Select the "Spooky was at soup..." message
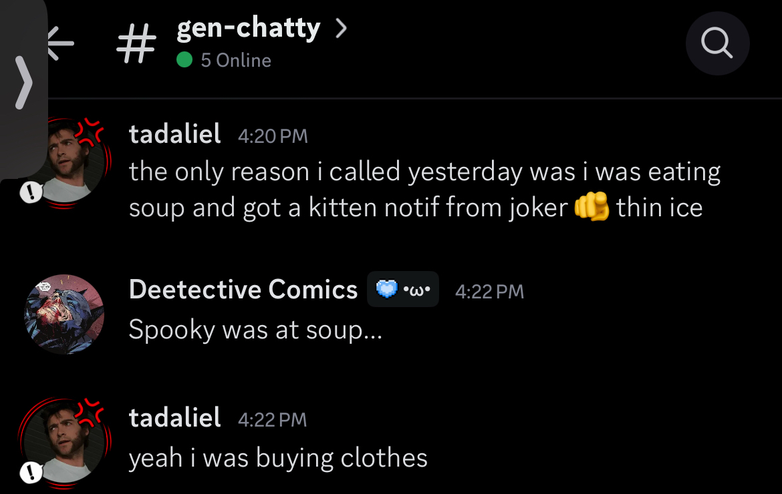The image size is (782, 494). click(255, 330)
